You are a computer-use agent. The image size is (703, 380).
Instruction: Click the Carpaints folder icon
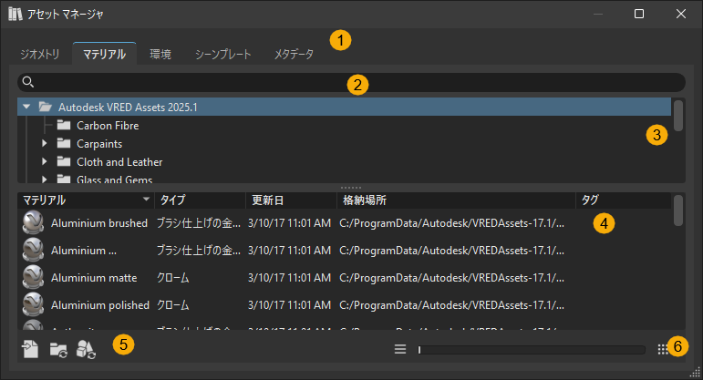pos(64,143)
